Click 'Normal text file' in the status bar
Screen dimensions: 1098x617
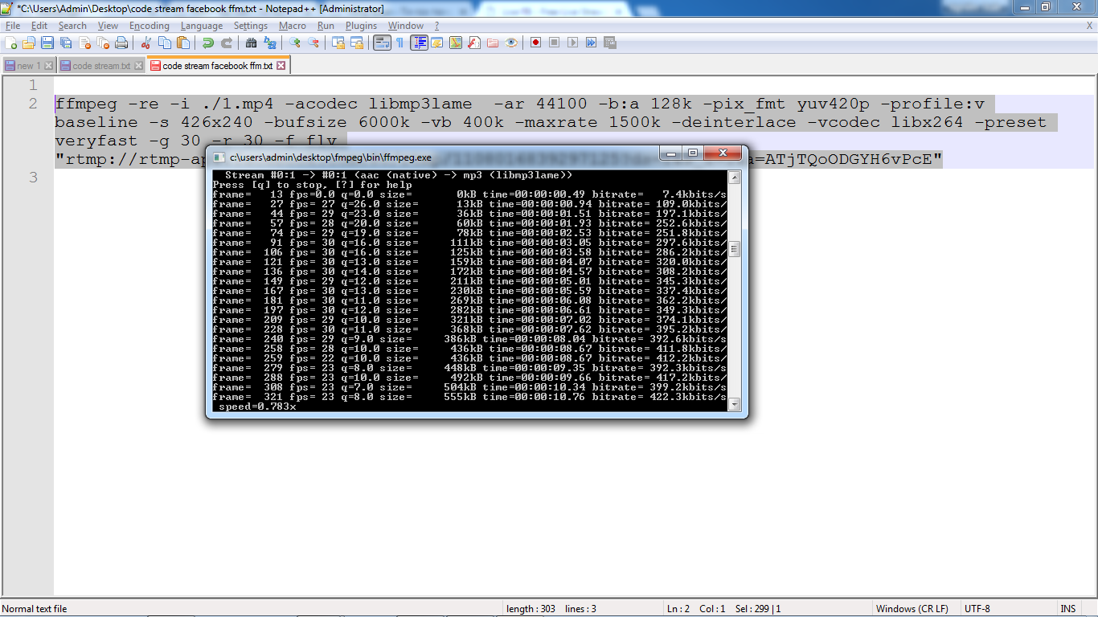(35, 609)
